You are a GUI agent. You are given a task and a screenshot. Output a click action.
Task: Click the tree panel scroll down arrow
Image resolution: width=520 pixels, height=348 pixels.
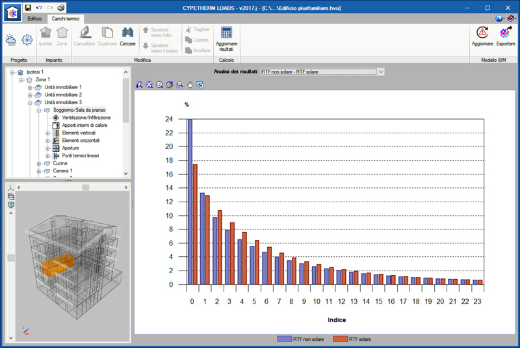pyautogui.click(x=126, y=174)
